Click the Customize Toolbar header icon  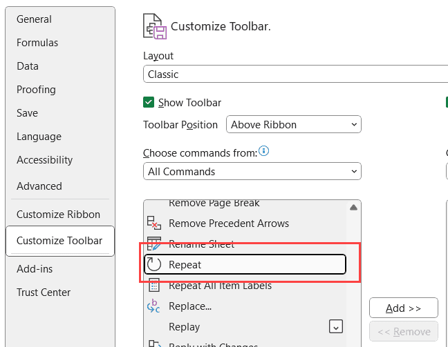tap(155, 26)
